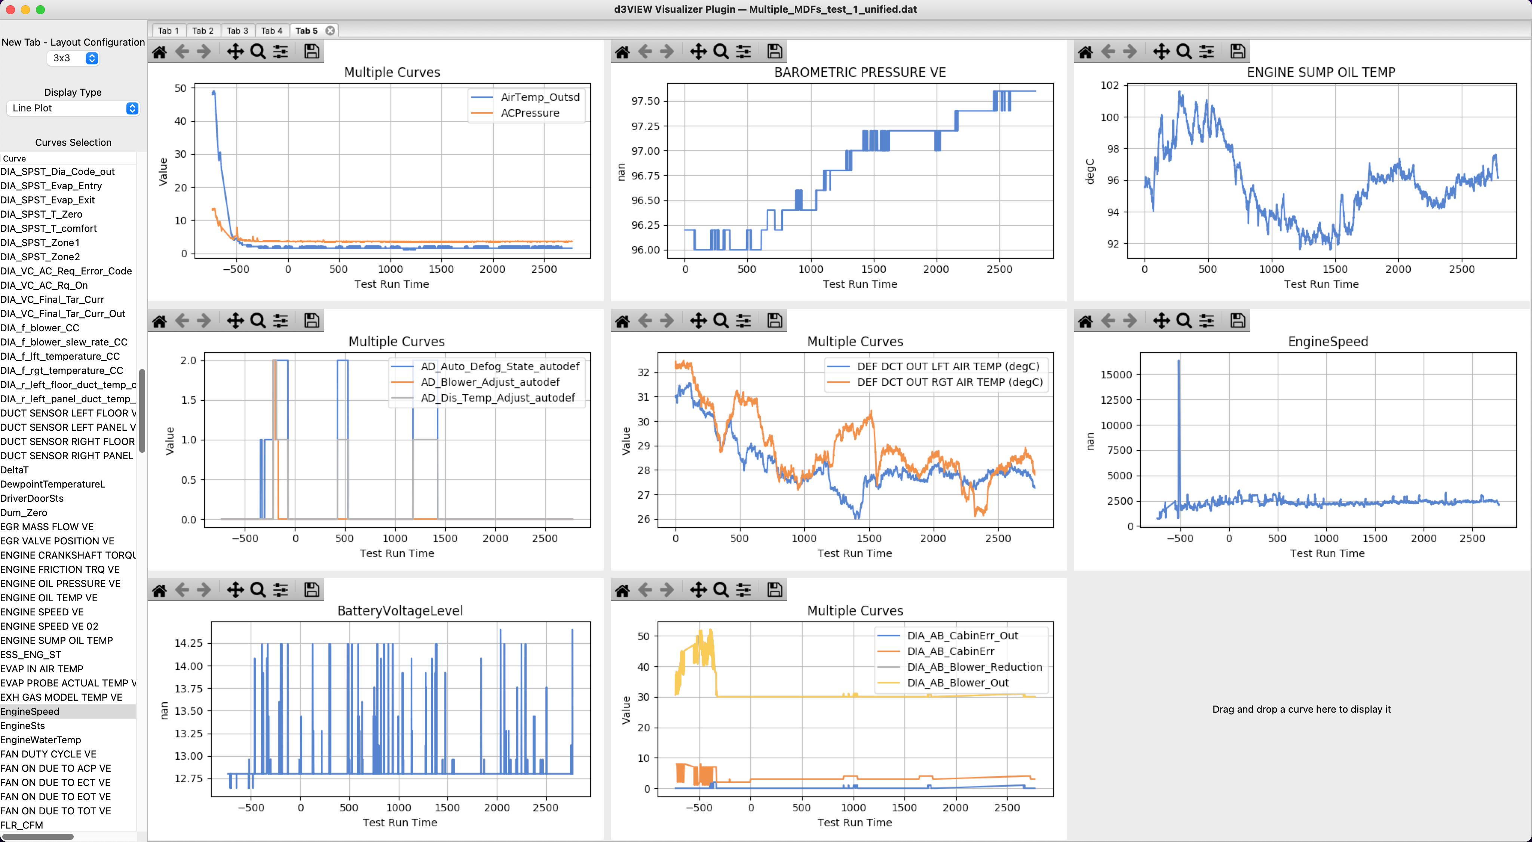This screenshot has height=842, width=1532.
Task: Select ESS_ENG_ST in the curves list
Action: tap(68, 655)
